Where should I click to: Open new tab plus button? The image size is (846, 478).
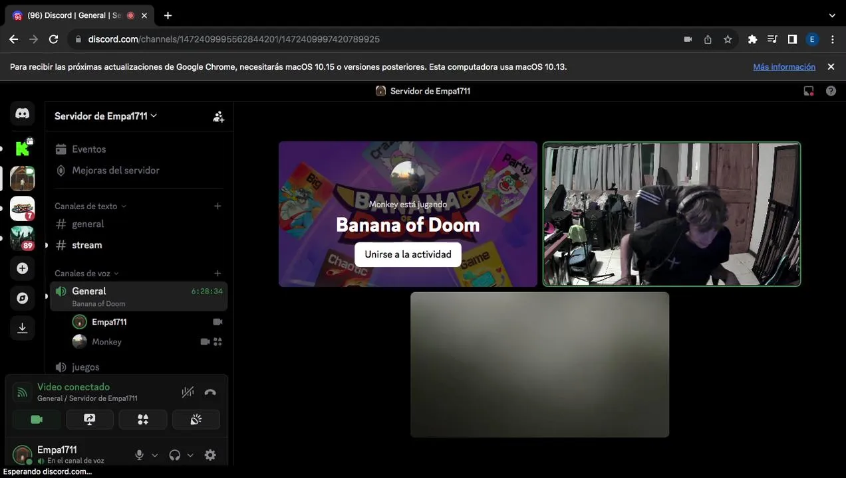tap(168, 15)
